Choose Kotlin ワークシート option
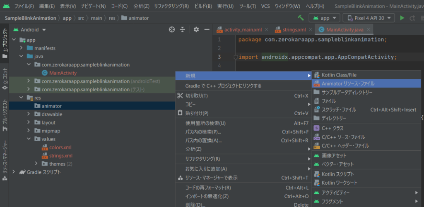424x207 pixels. (366, 183)
